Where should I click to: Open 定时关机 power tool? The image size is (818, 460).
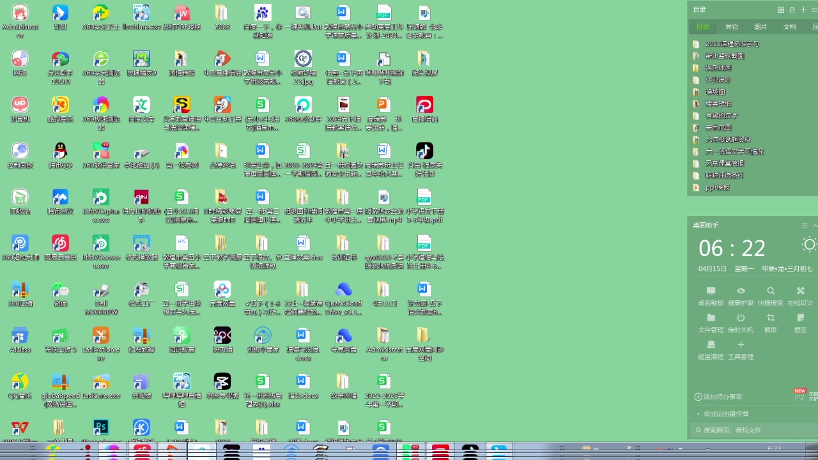(741, 323)
